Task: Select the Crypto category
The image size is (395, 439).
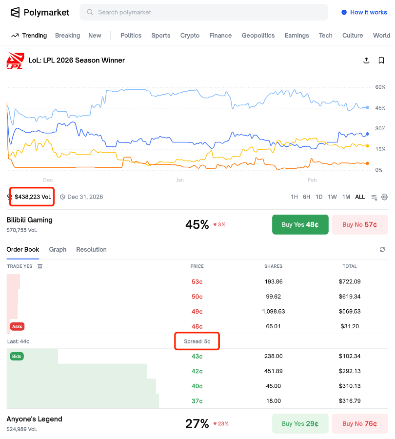Action: pyautogui.click(x=190, y=35)
